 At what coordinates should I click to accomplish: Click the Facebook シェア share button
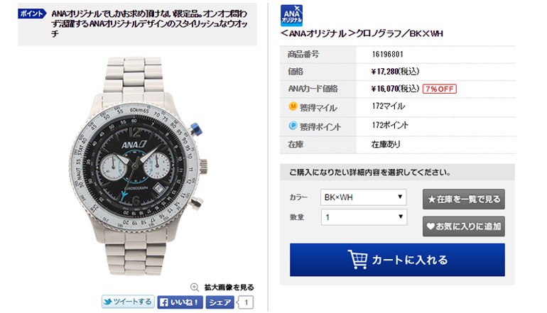coord(220,302)
